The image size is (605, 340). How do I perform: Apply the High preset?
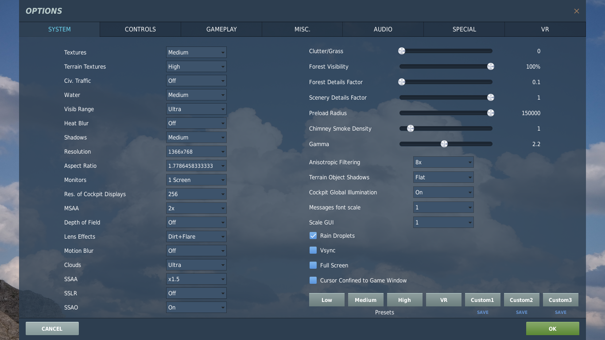405,300
